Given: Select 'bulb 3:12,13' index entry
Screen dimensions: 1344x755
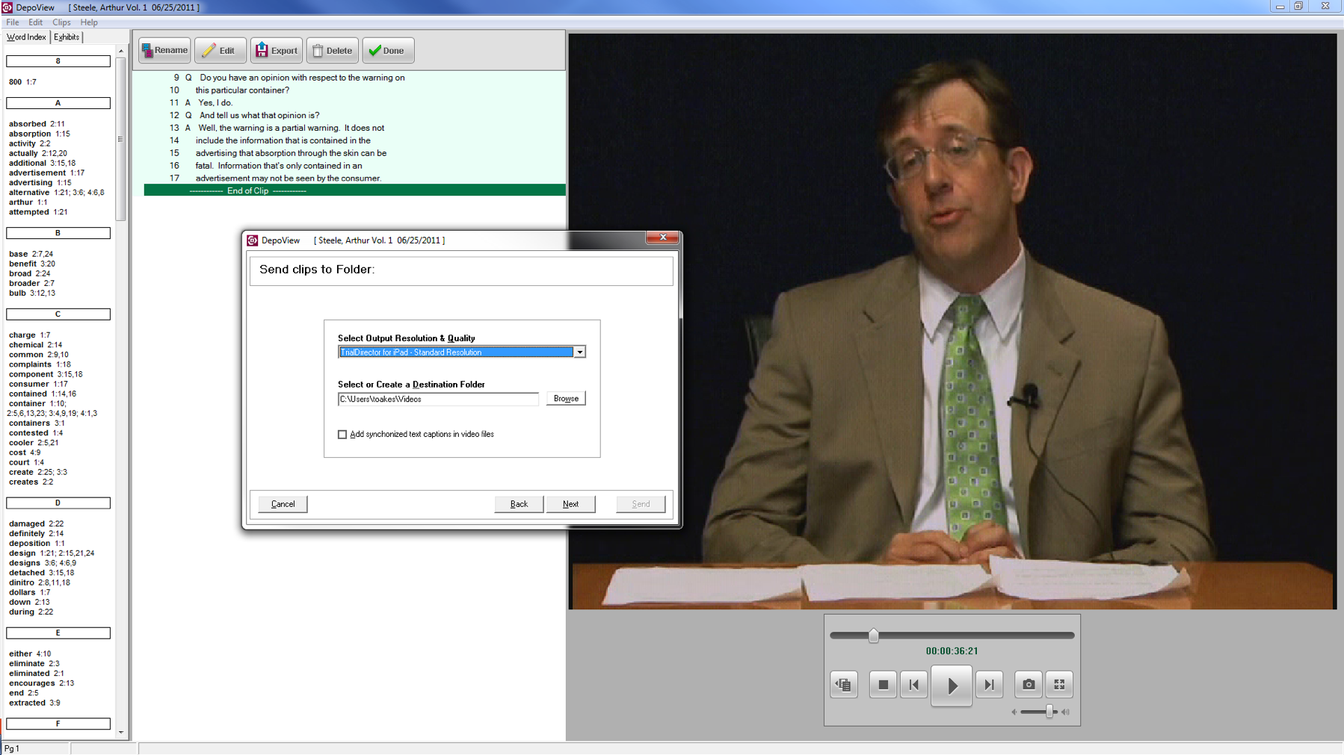Looking at the screenshot, I should coord(32,293).
